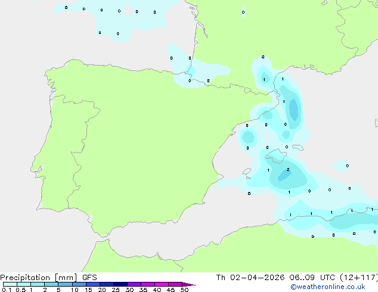Screen dimensions: 378x292
Task: Click the 0.5 to 1 mm legend swatch
Action: 24,284
